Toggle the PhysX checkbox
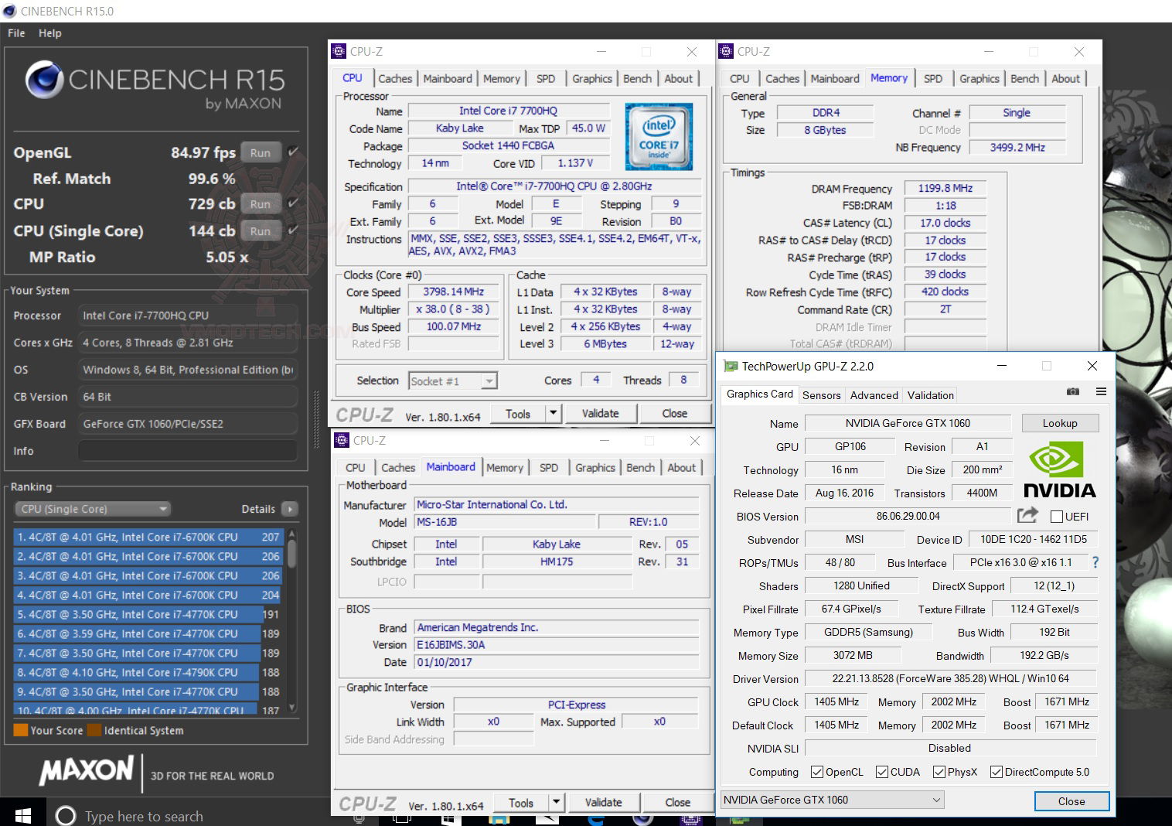The width and height of the screenshot is (1172, 826). point(939,772)
